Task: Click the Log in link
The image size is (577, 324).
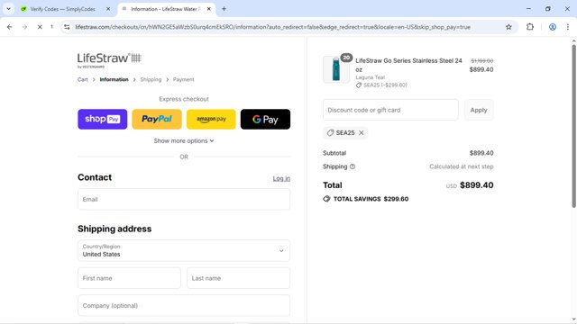Action: [x=281, y=178]
